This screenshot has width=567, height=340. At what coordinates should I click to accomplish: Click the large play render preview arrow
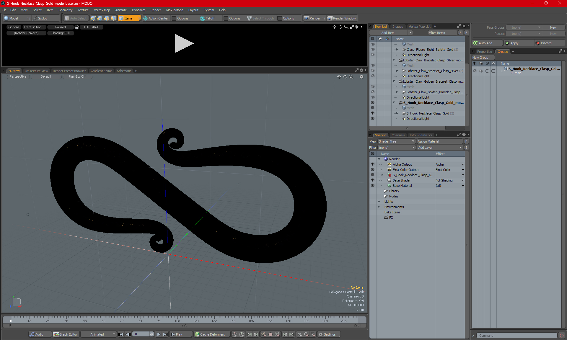tap(184, 43)
